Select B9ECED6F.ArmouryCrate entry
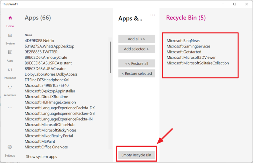253x163 pixels. (x=46, y=57)
